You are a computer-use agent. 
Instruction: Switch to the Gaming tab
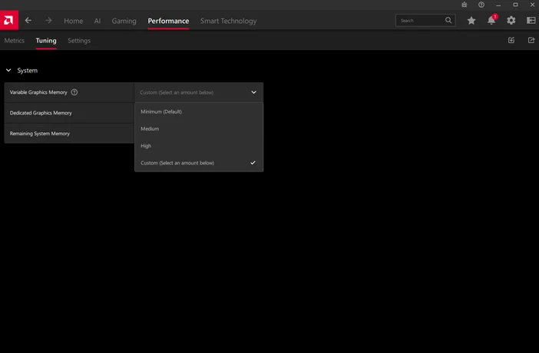pos(124,21)
